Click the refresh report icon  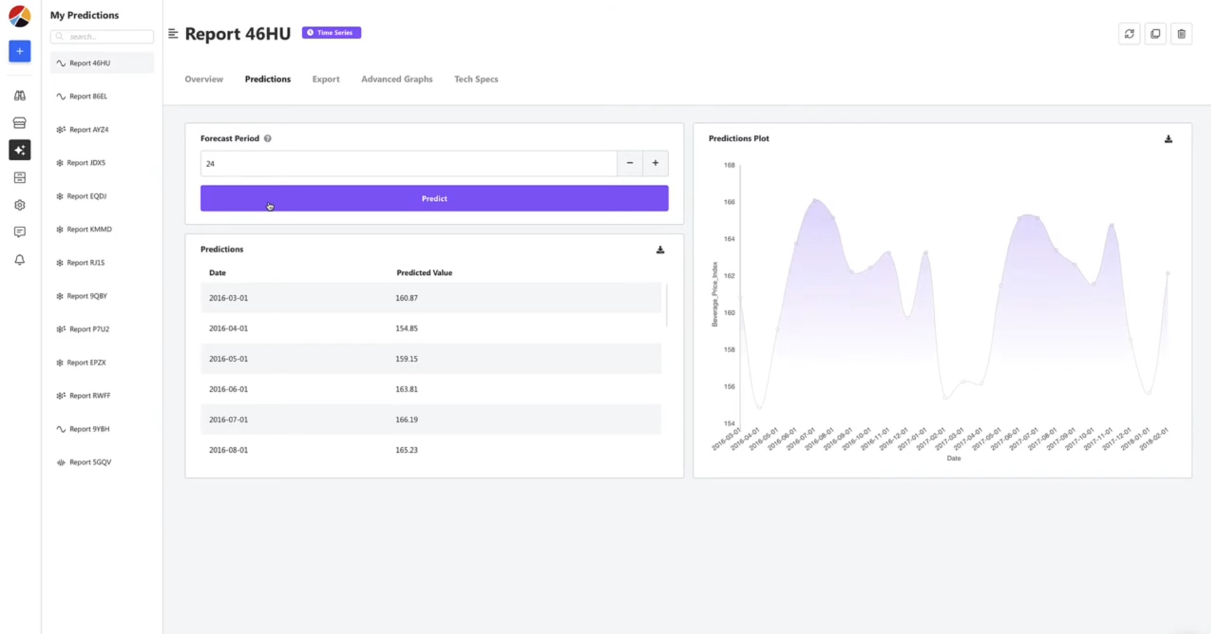tap(1129, 34)
